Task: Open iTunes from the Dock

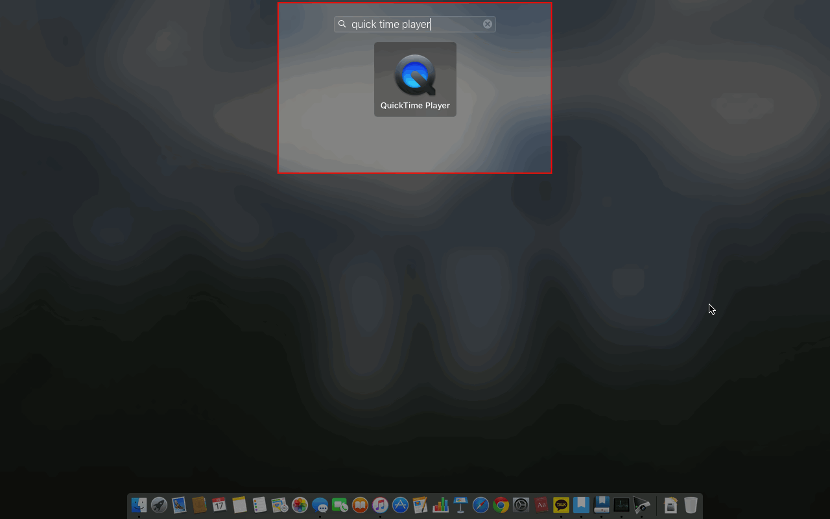Action: coord(380,505)
